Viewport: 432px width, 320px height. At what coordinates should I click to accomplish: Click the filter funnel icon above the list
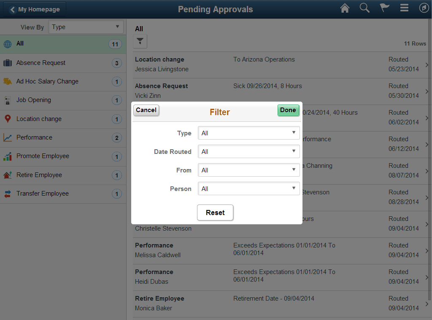(x=140, y=41)
